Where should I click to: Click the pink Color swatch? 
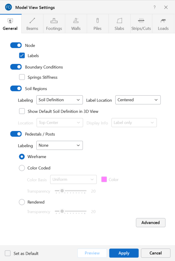(104, 179)
